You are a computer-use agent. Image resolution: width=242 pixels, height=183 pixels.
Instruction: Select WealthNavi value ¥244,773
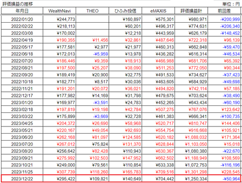click(66, 19)
